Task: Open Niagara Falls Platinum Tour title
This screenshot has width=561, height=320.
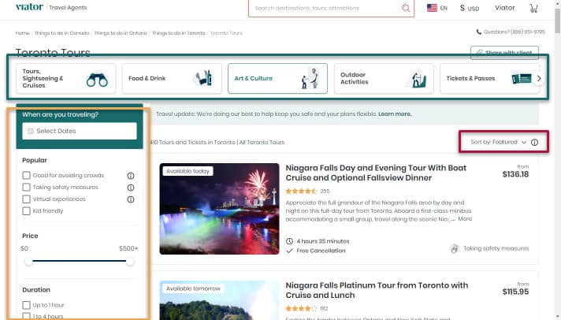Action: coord(377,290)
